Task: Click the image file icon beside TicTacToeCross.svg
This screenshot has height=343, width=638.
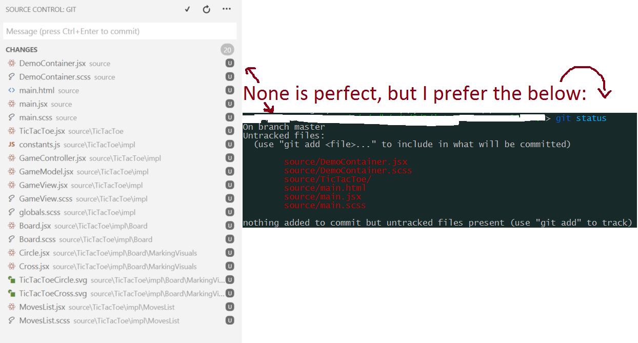Action: pos(11,293)
